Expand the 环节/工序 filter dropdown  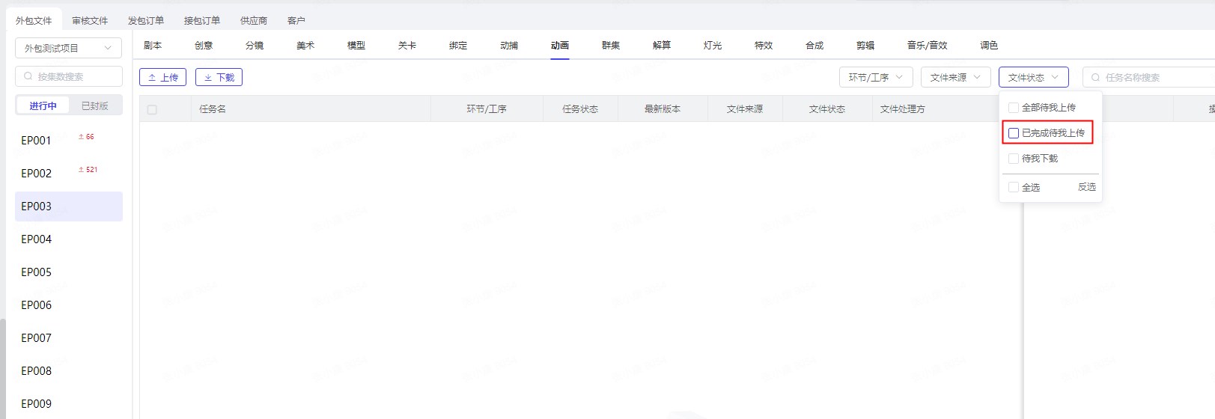tap(876, 77)
